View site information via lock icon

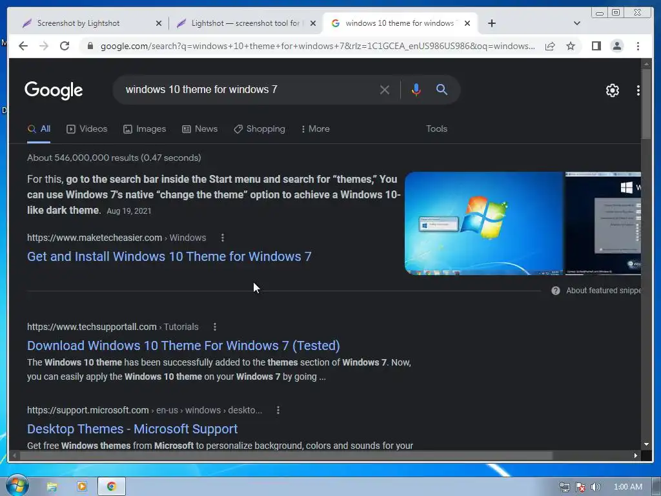(90, 46)
